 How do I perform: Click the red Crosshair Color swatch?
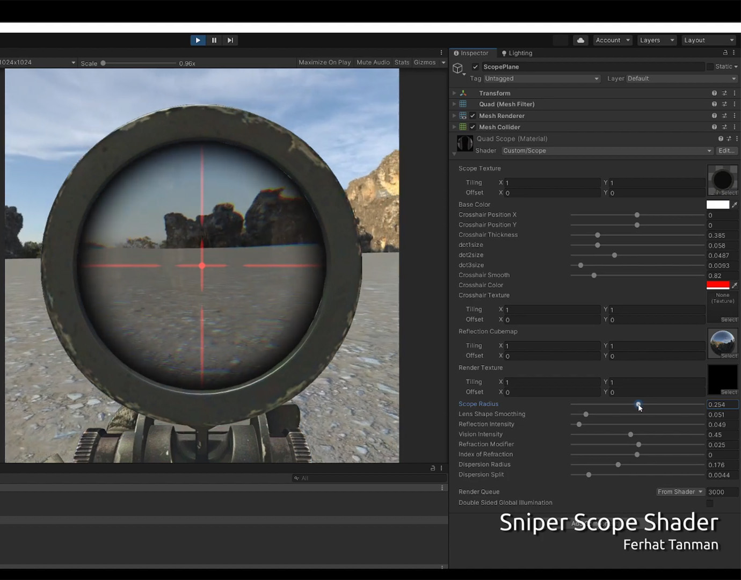coord(718,285)
